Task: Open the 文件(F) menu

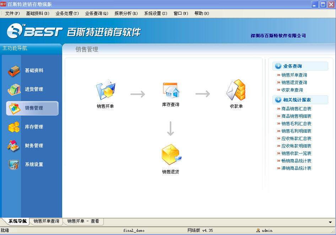Action: pos(12,13)
